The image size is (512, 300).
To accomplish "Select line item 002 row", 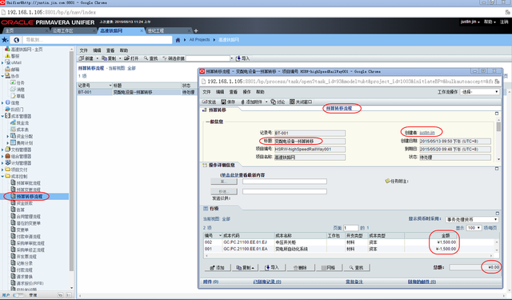I will click(x=349, y=242).
